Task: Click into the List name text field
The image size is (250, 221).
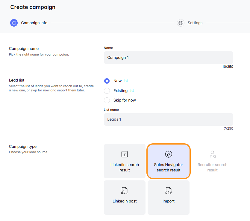Action: pos(168,119)
